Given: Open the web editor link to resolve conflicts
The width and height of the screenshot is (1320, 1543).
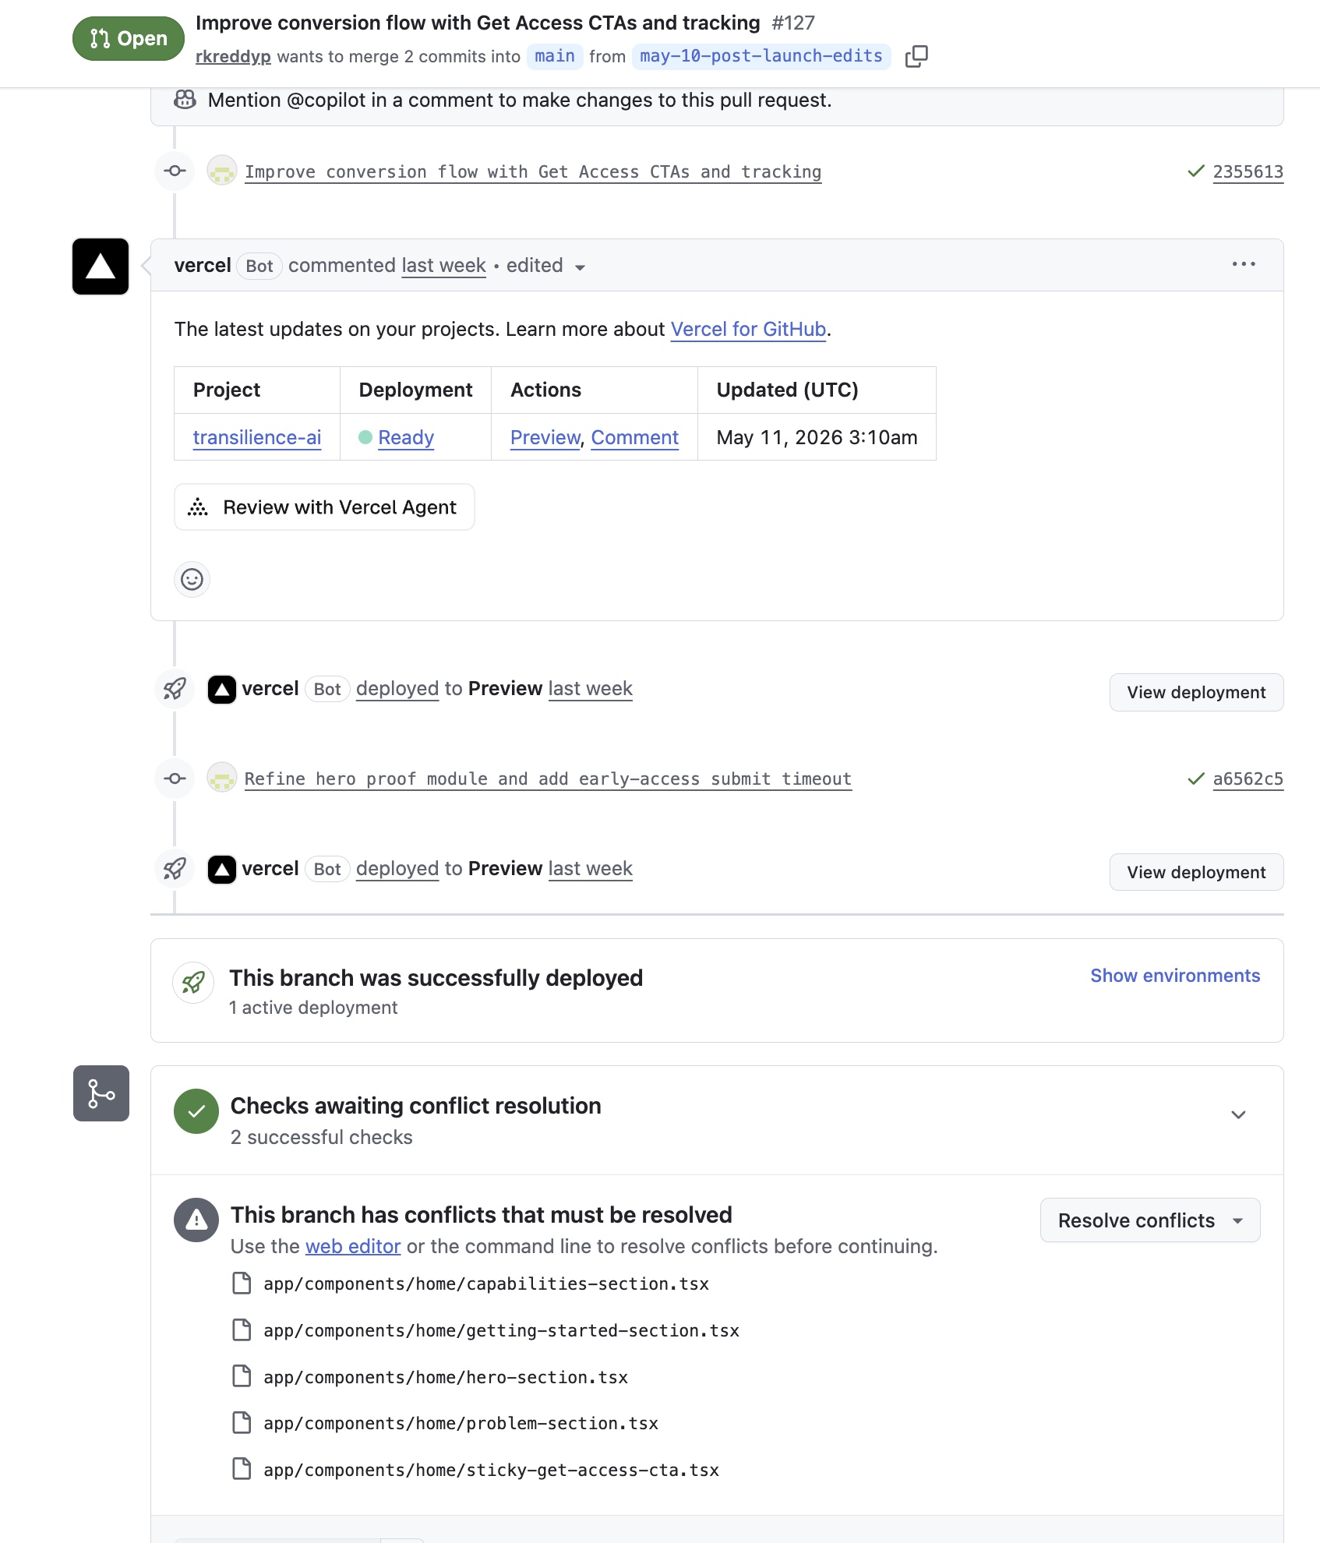Looking at the screenshot, I should click(x=353, y=1247).
